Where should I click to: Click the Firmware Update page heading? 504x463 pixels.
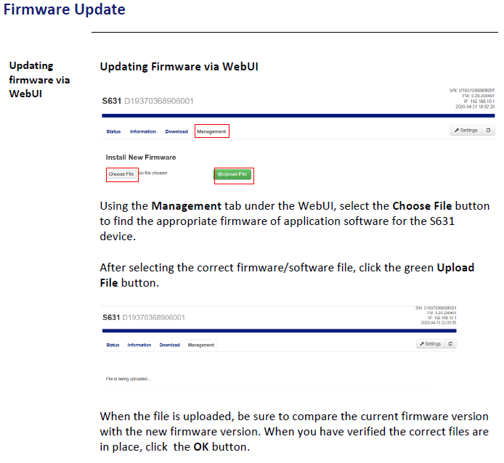[65, 10]
